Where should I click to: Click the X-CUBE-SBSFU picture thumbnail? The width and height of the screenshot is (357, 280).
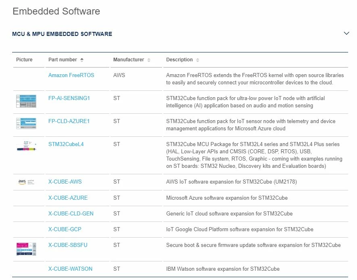[x=26, y=249]
